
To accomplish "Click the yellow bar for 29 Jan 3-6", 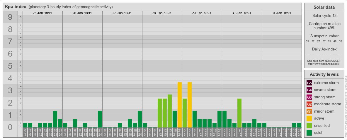I will [190, 105].
